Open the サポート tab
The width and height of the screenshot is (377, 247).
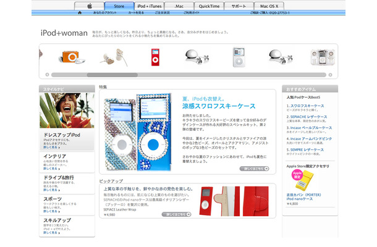239,6
